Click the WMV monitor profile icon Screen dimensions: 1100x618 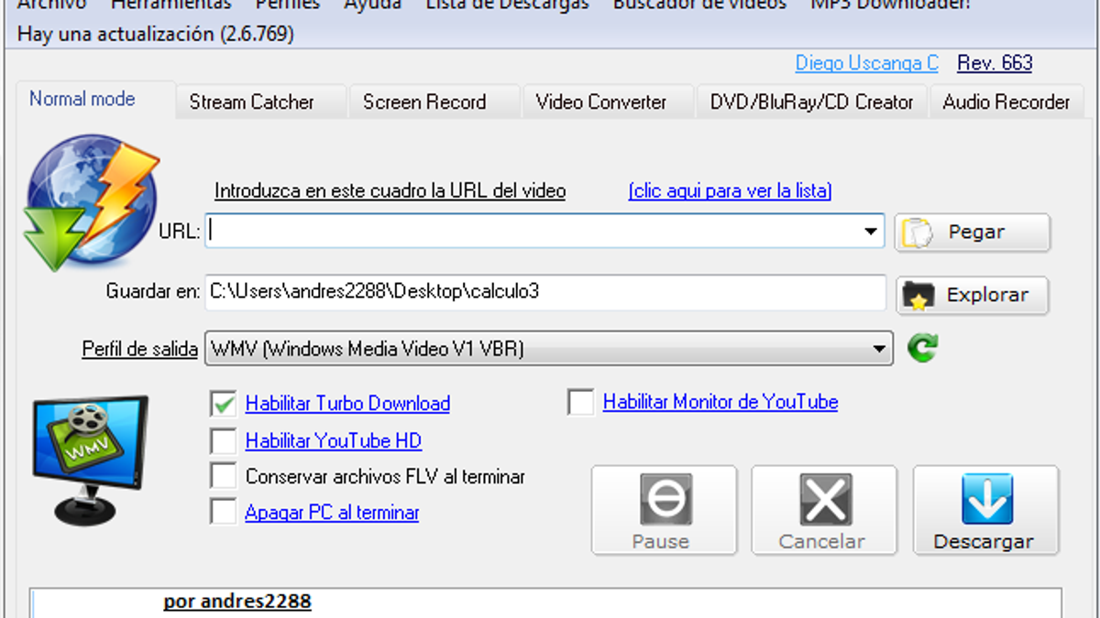(x=90, y=461)
